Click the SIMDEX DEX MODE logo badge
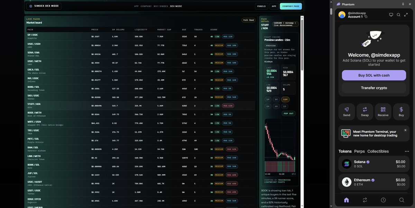This screenshot has height=208, width=415. pyautogui.click(x=44, y=6)
